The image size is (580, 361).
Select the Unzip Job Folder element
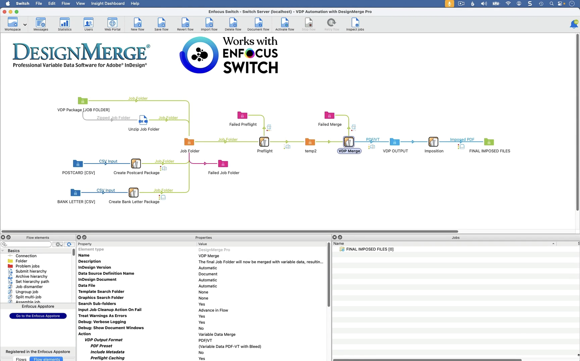click(x=143, y=120)
